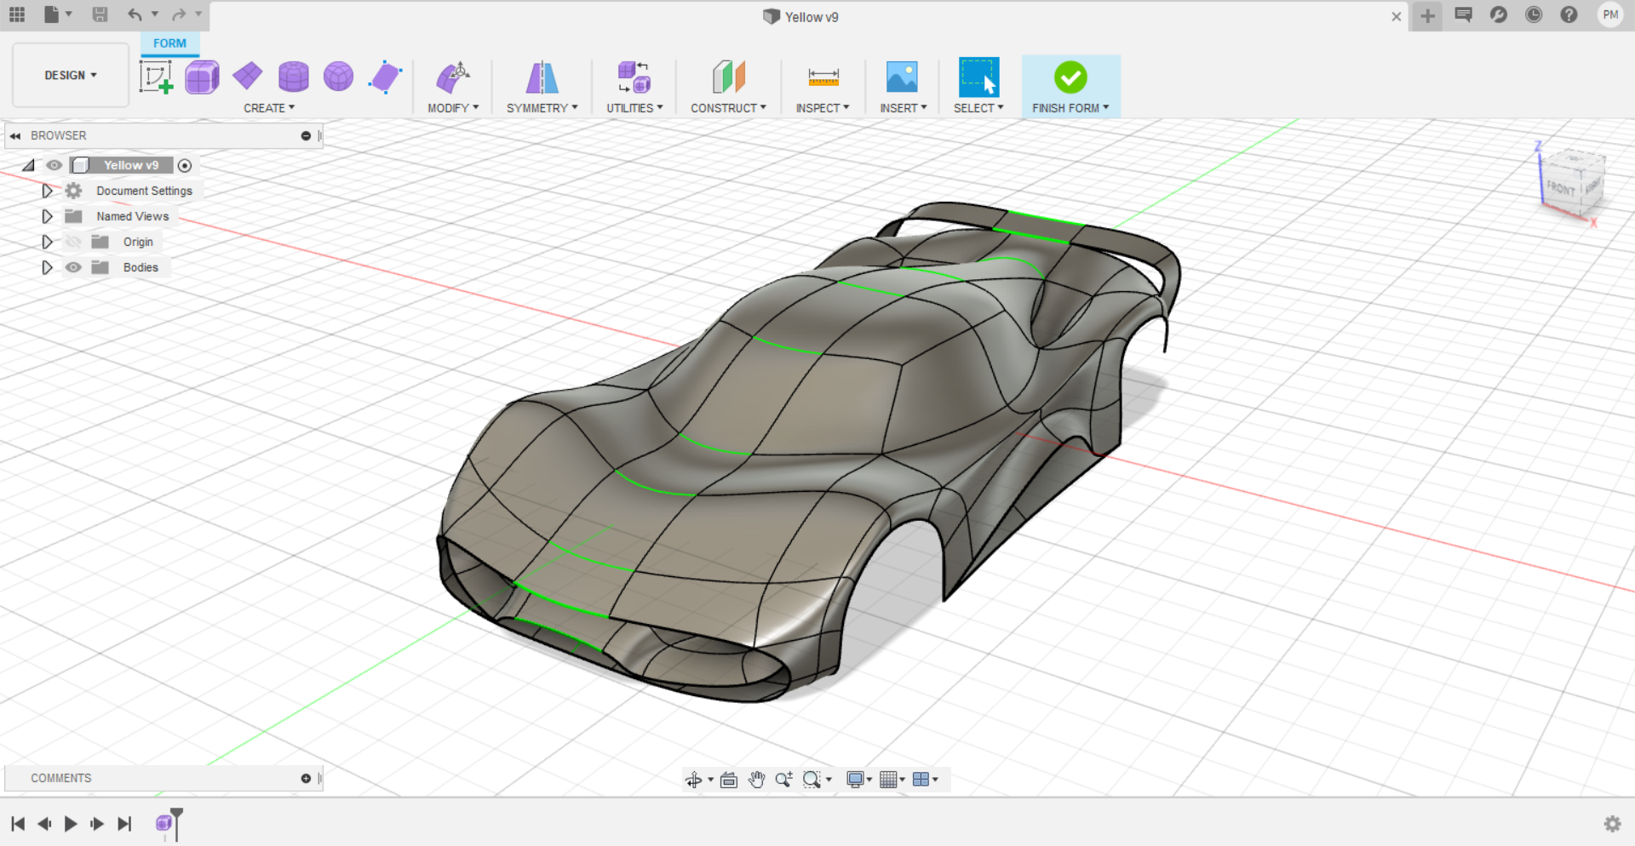This screenshot has width=1635, height=846.
Task: Add a new design tab
Action: [1427, 15]
